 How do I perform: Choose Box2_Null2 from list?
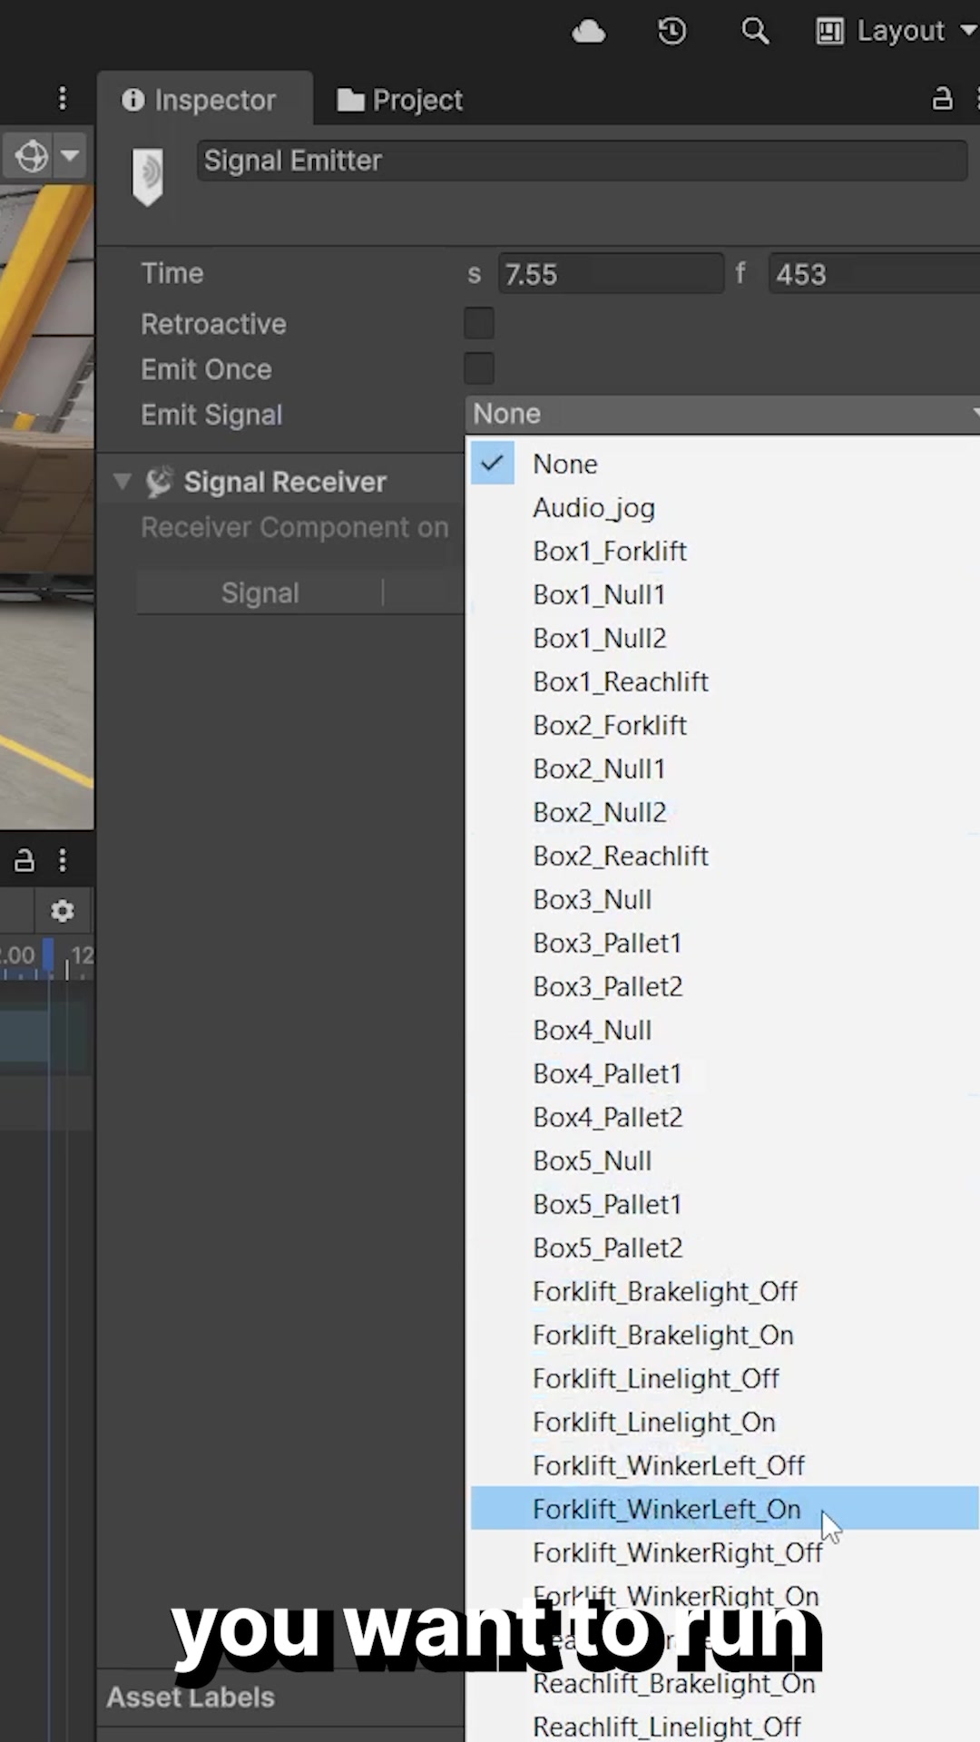724,812
